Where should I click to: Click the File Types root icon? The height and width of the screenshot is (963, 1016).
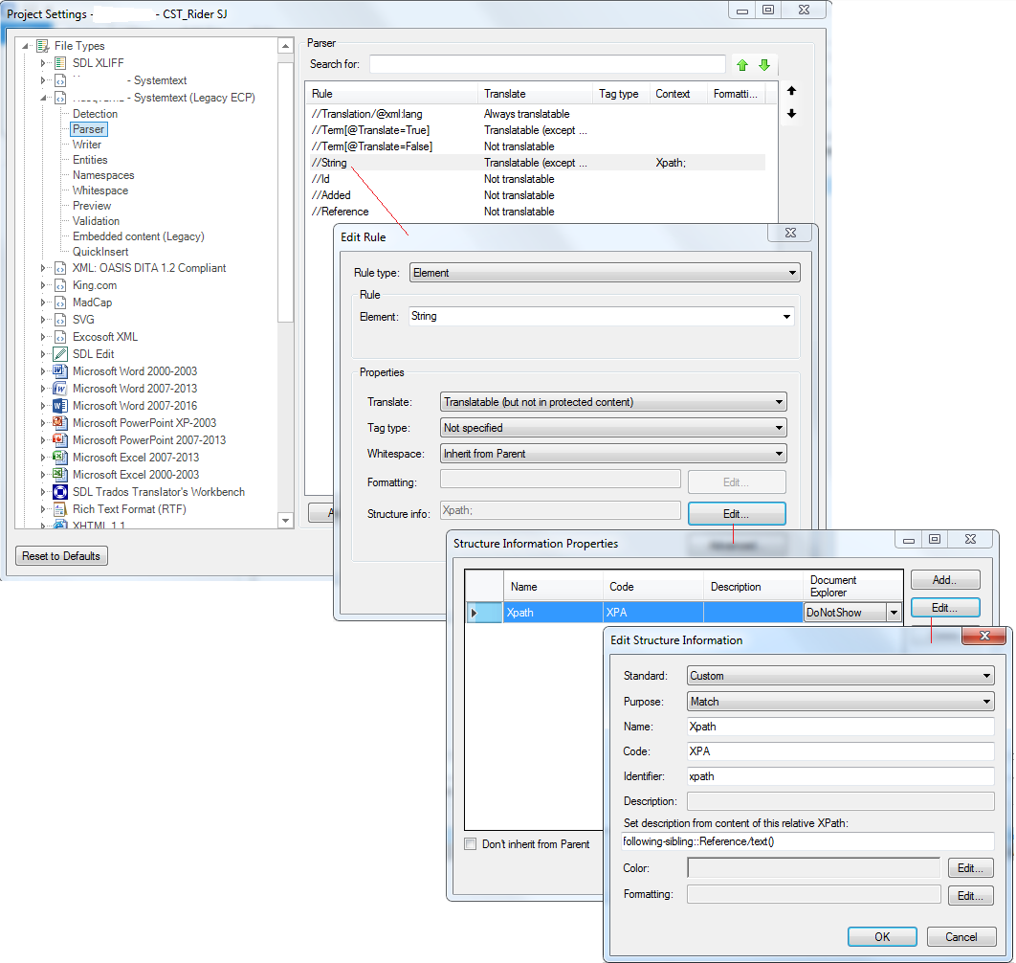(x=43, y=45)
